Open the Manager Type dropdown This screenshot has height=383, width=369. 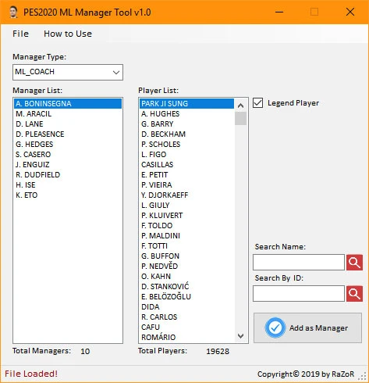pos(68,72)
